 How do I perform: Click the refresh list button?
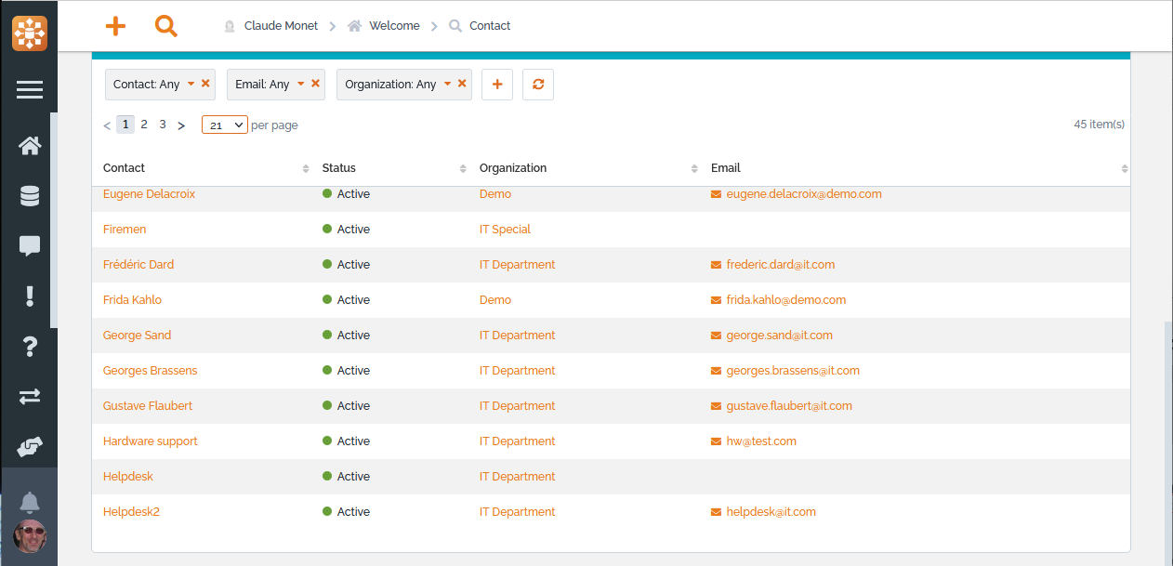tap(538, 85)
